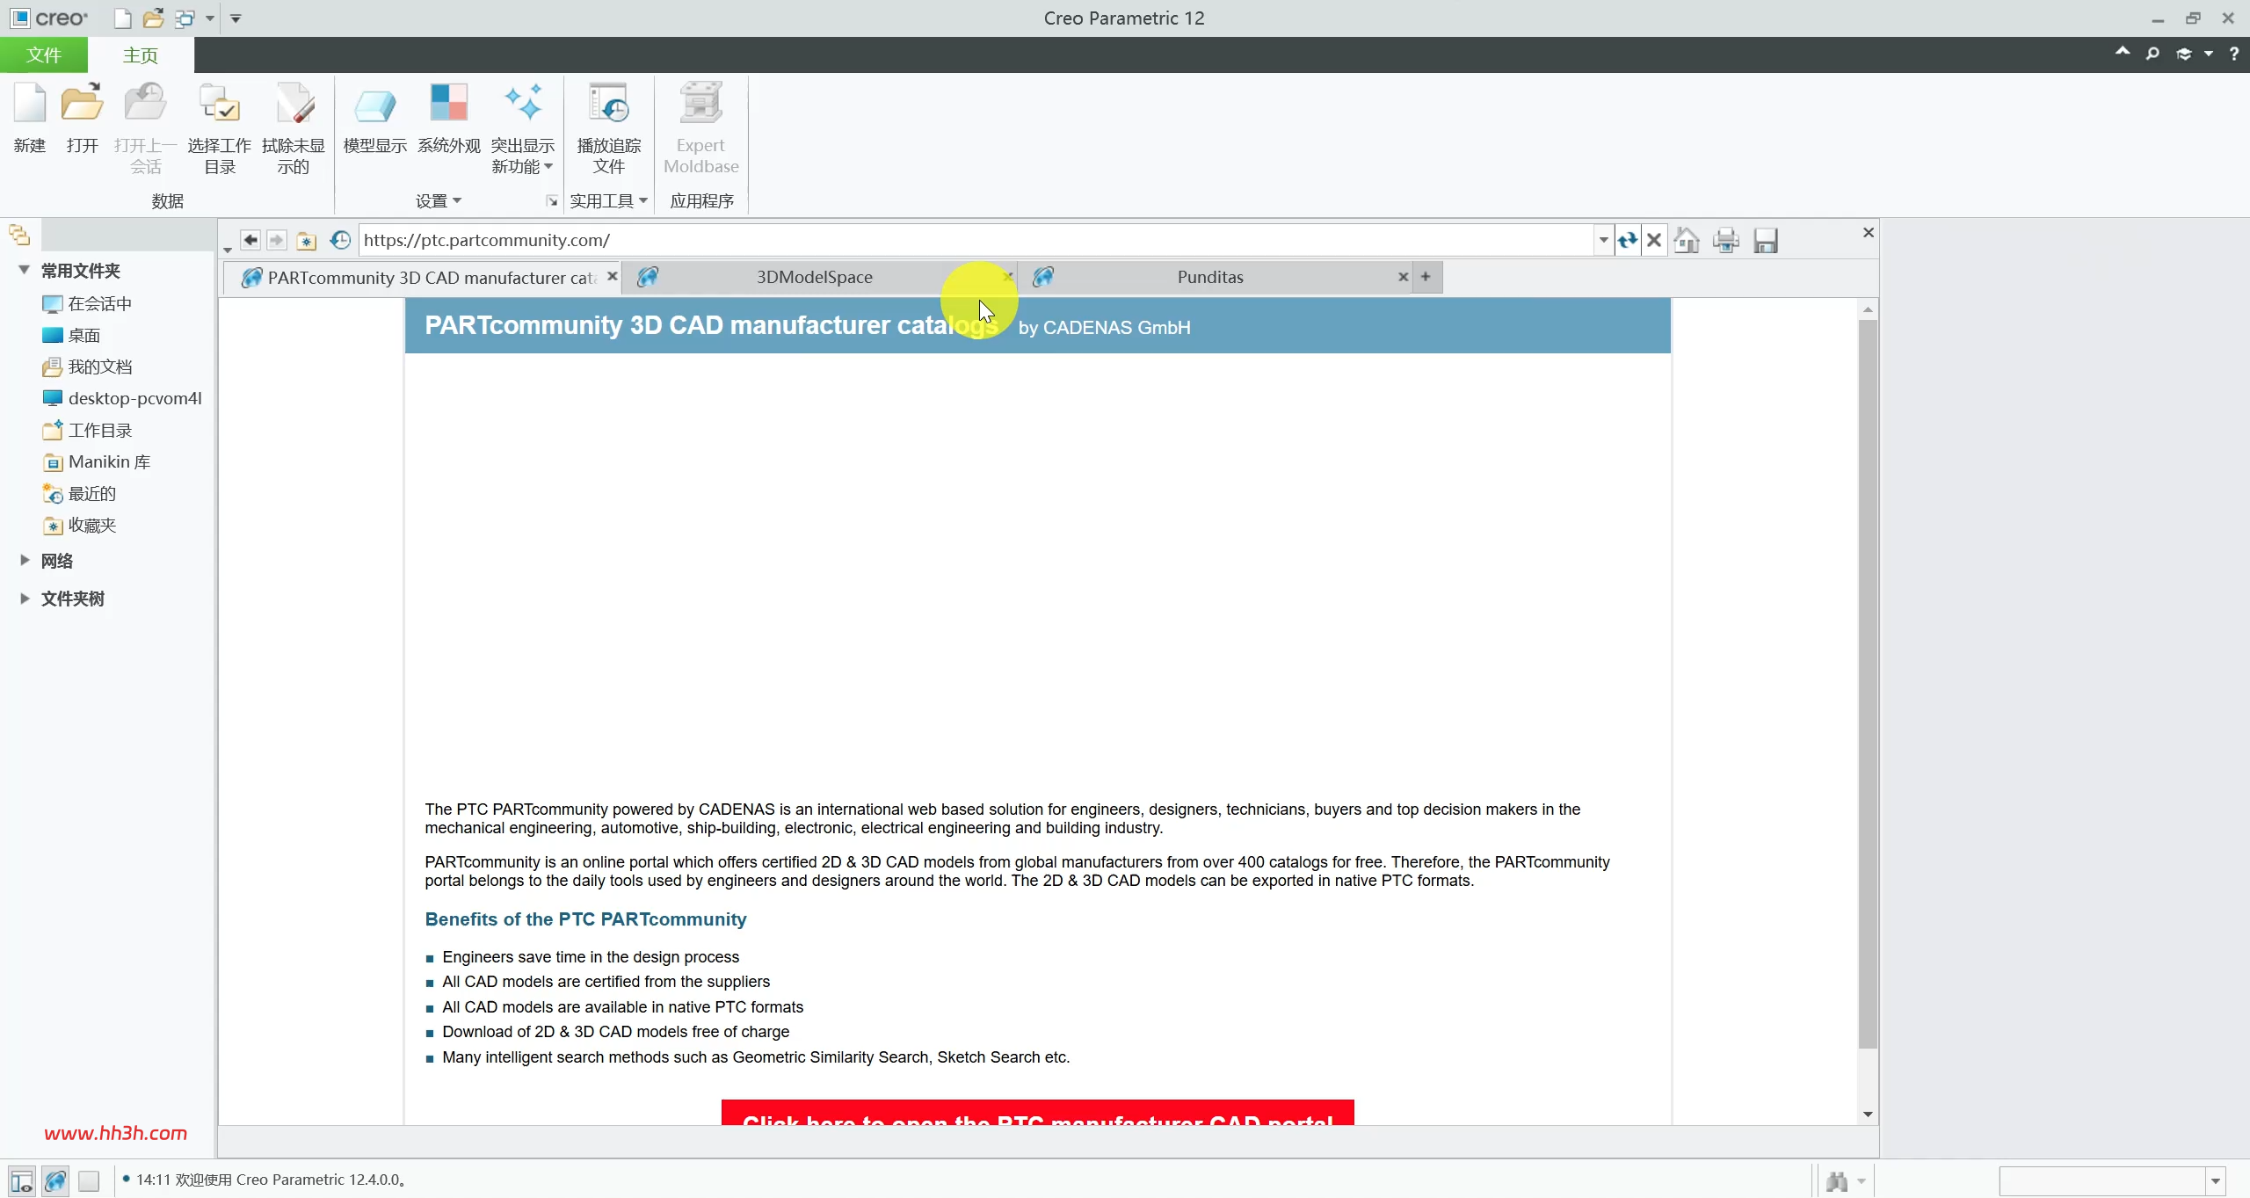
Task: Open the windows switch dropdown arrow in title bar
Action: point(210,18)
